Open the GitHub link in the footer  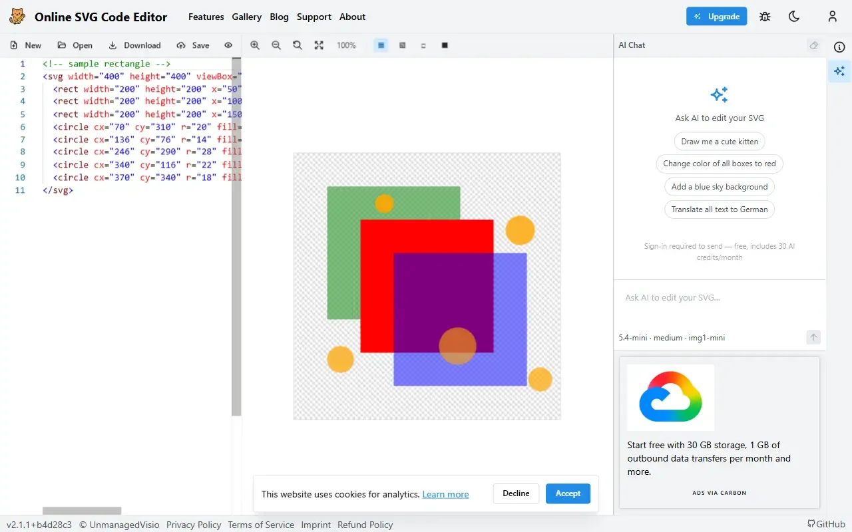coord(826,524)
